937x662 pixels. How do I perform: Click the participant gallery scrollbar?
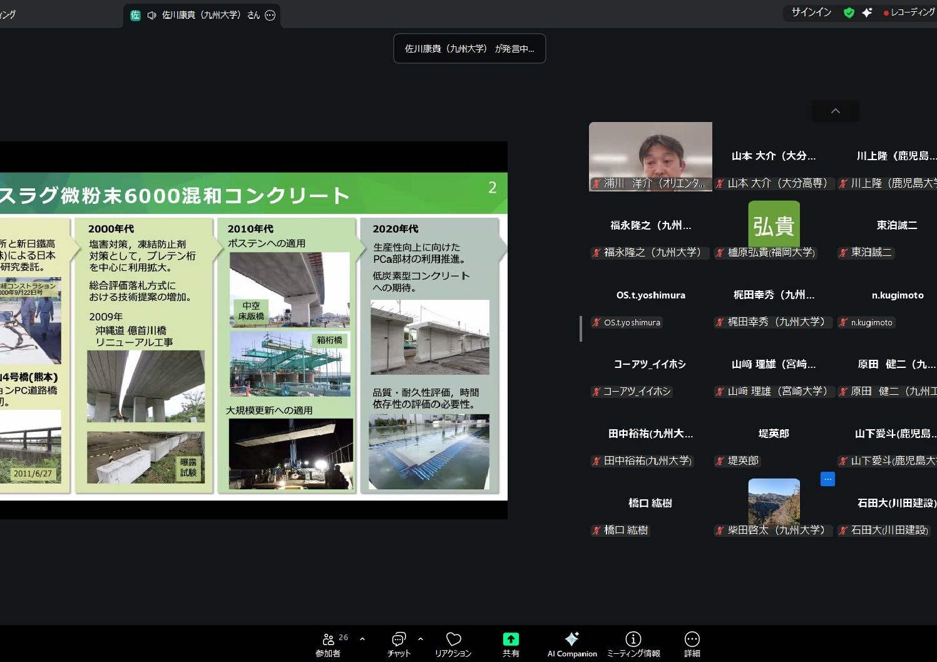tap(581, 328)
